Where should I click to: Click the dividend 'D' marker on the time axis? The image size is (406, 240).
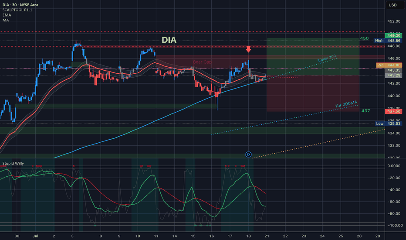pos(248,154)
